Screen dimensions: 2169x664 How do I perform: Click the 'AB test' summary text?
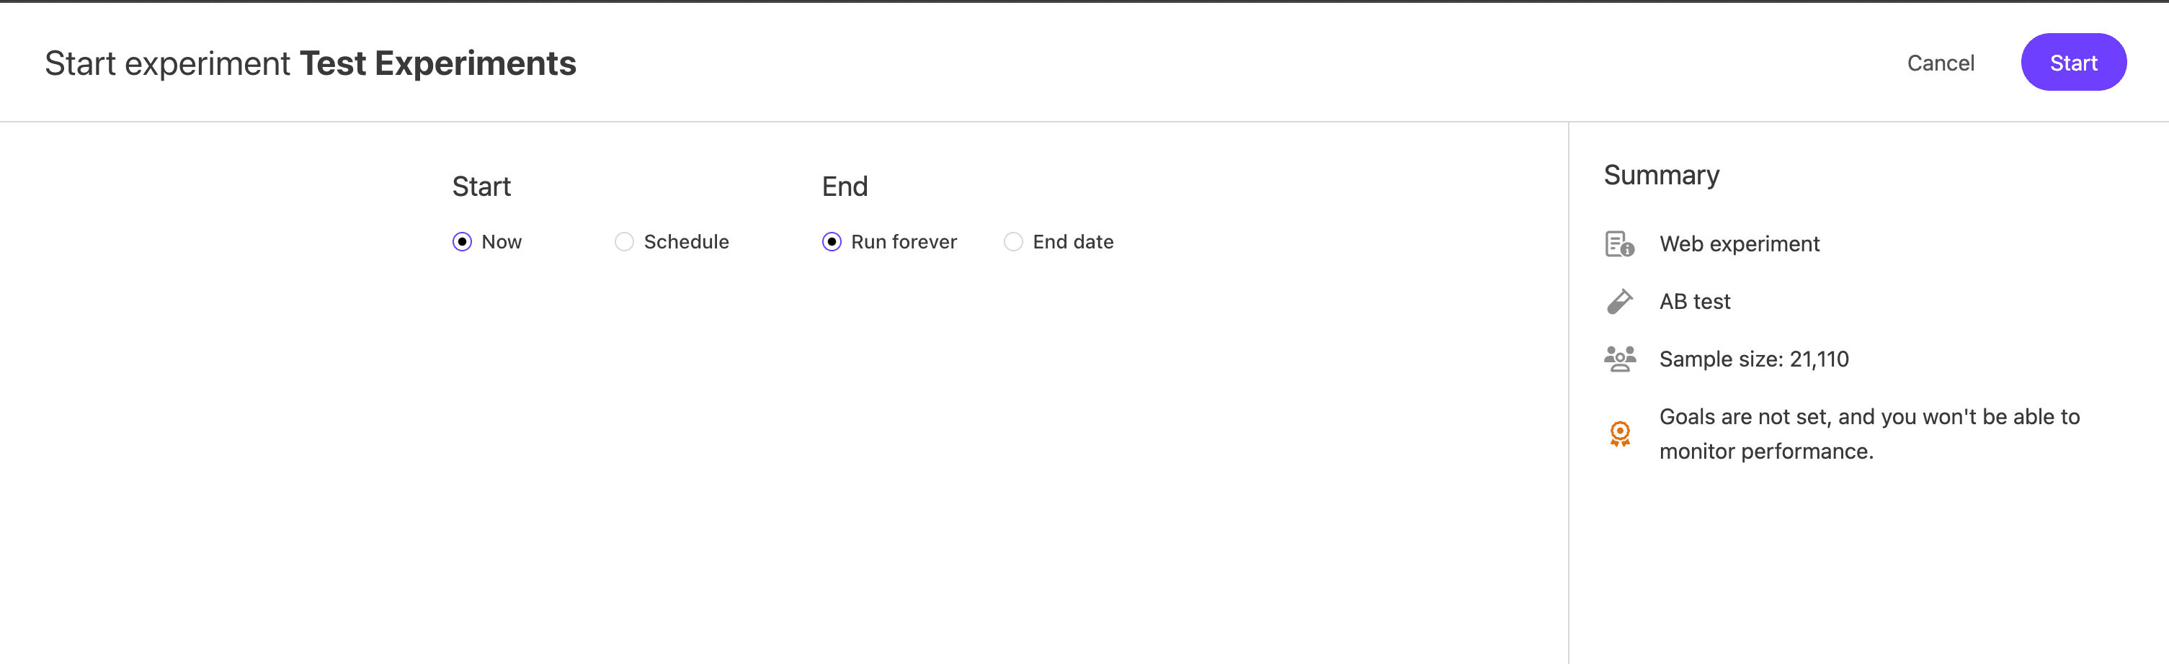[1694, 301]
